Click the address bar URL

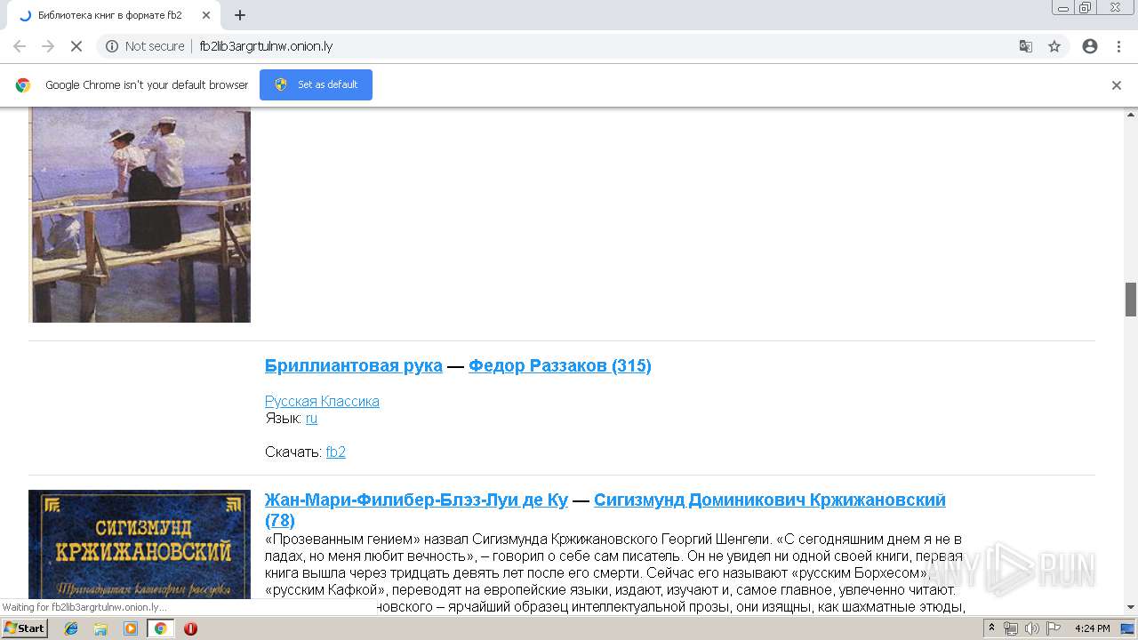[266, 46]
